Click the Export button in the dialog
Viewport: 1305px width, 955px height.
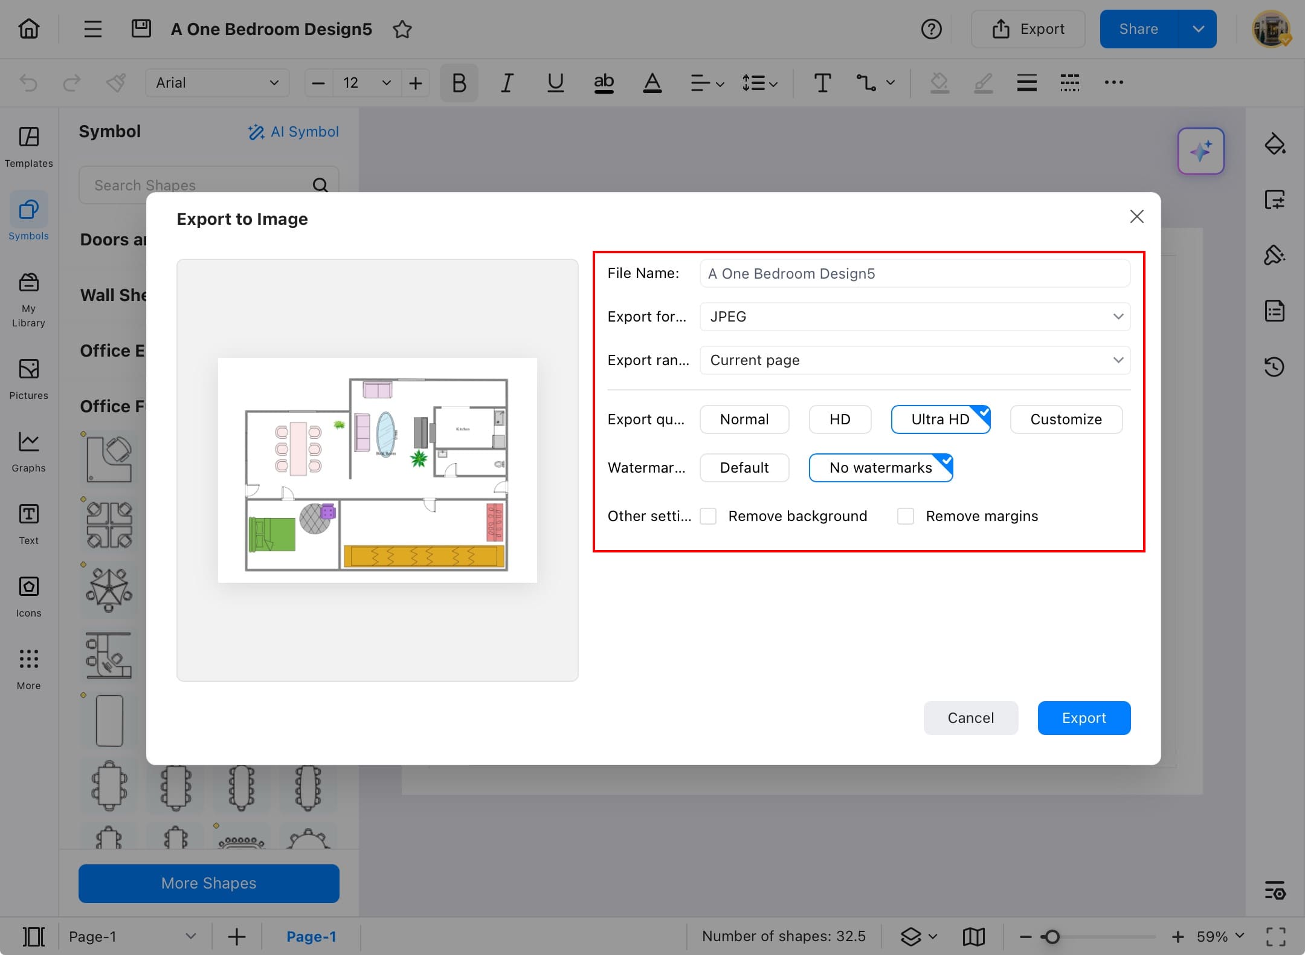point(1083,717)
